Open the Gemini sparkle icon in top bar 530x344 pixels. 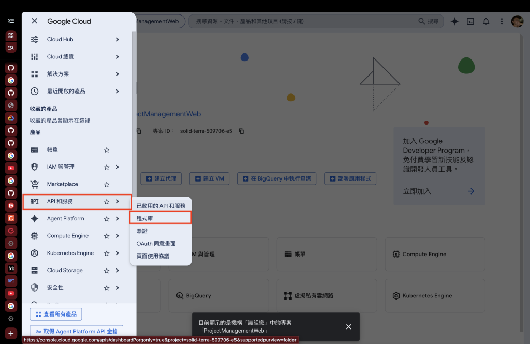454,21
